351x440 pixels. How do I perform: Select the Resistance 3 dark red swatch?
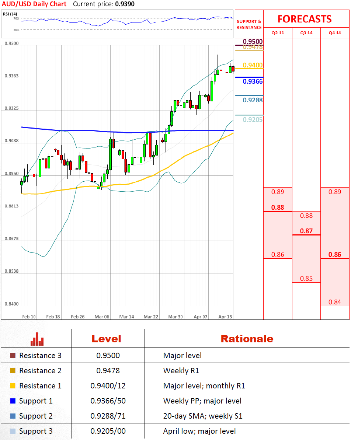coord(13,356)
